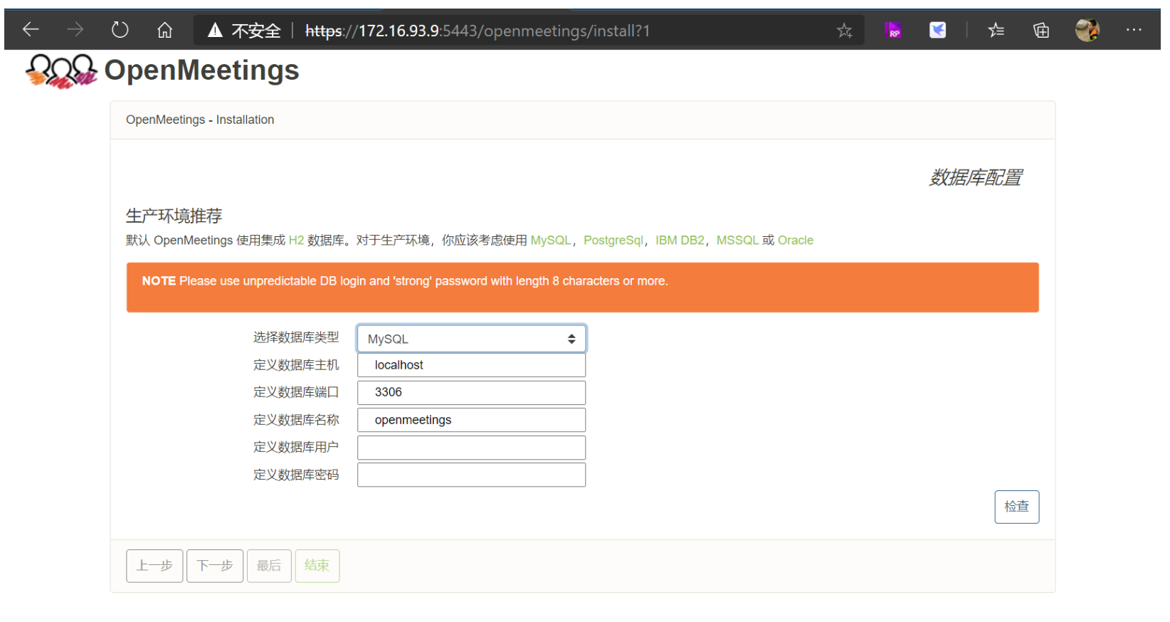
Task: Click the 上一步 previous step button
Action: (154, 566)
